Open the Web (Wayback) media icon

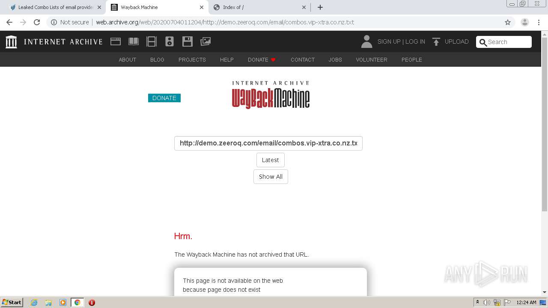pos(116,41)
